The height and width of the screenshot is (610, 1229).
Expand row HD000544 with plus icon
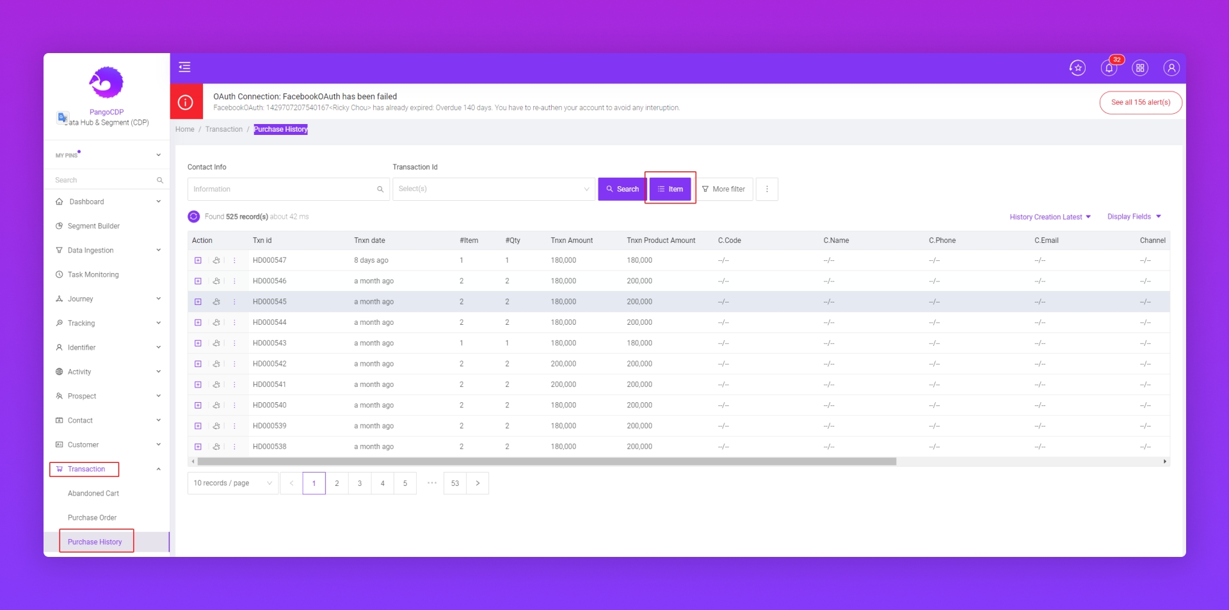[x=198, y=322]
